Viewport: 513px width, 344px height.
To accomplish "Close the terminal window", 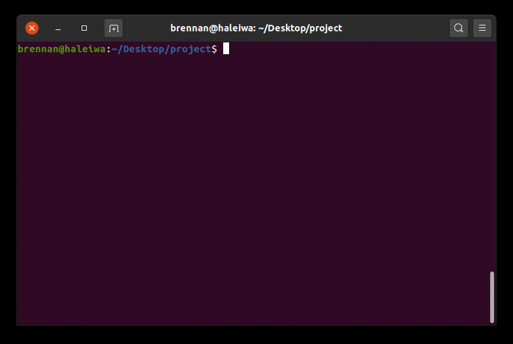I will (x=32, y=28).
